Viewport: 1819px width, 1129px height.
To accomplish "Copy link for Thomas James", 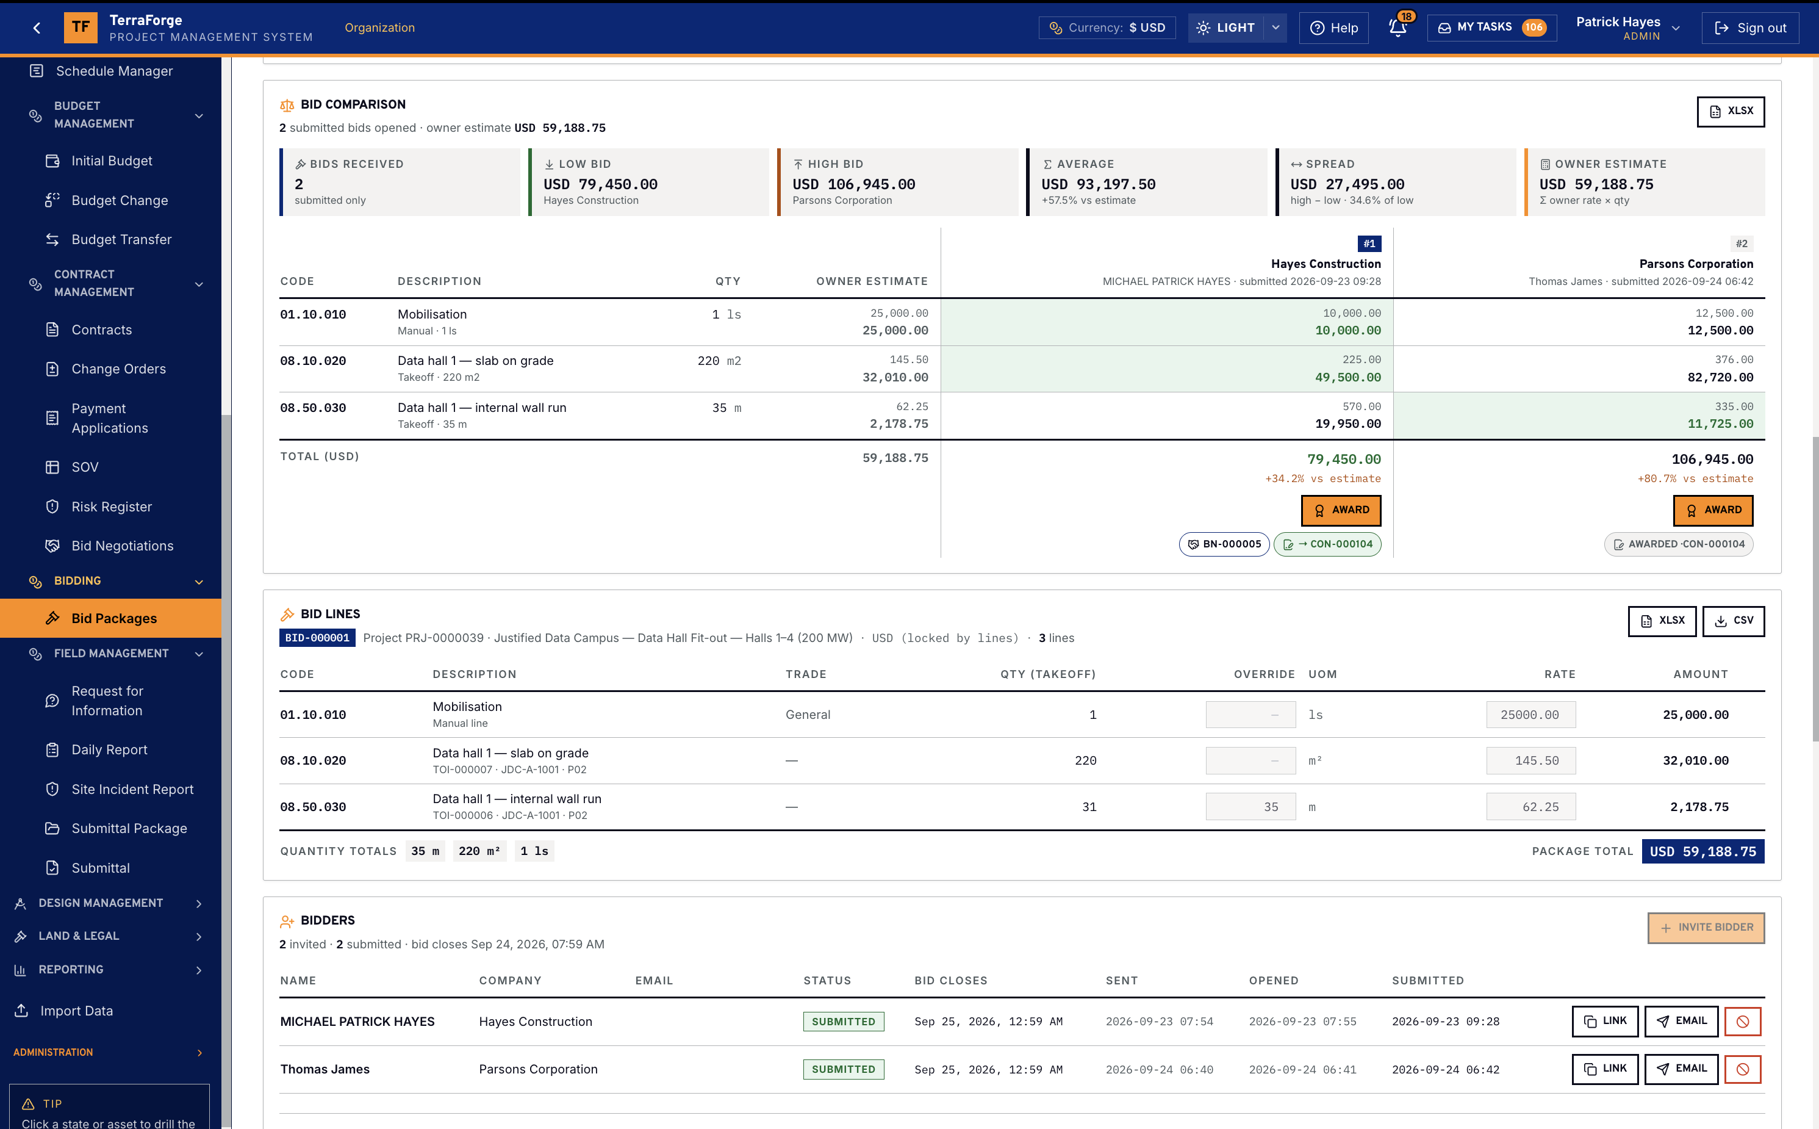I will tap(1605, 1069).
